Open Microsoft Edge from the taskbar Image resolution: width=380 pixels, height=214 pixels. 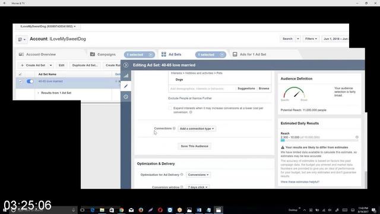pos(93,210)
